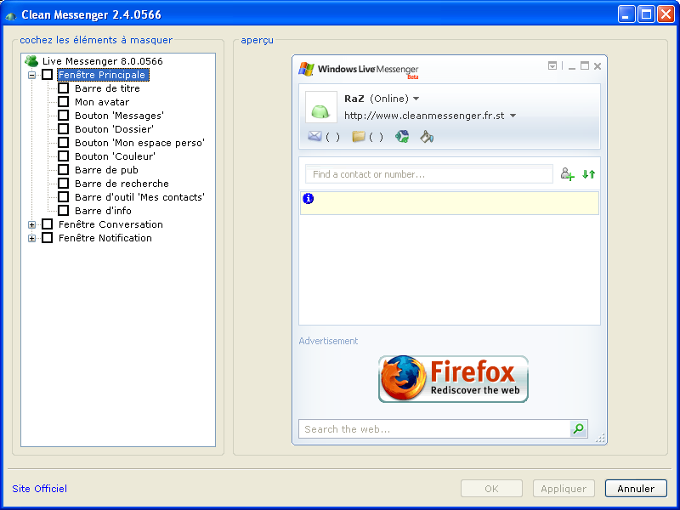Check the Barre d'info checkbox

63,210
